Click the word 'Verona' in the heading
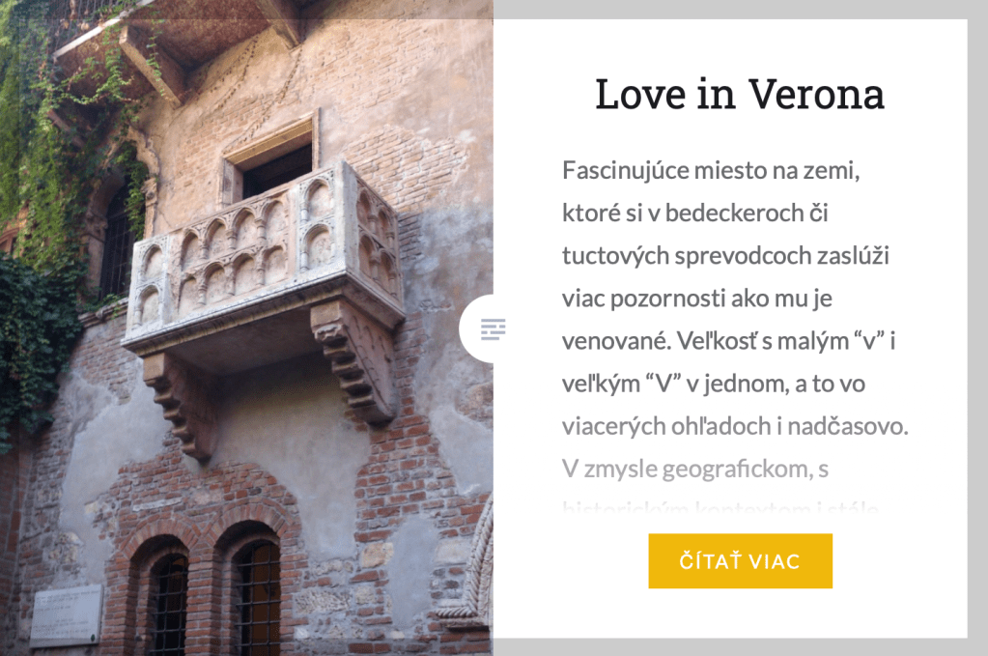 tap(817, 95)
